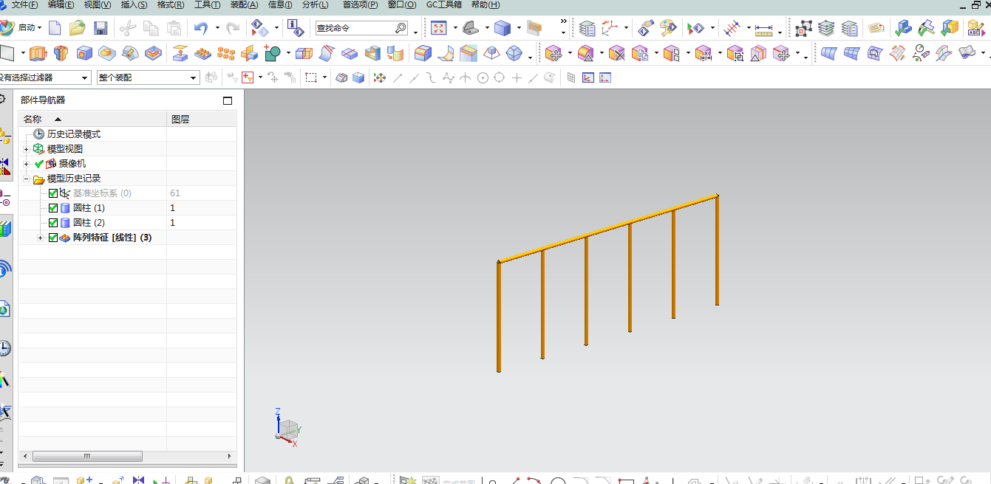991x484 pixels.
Task: Click the Edge Blend icon
Action: (423, 53)
